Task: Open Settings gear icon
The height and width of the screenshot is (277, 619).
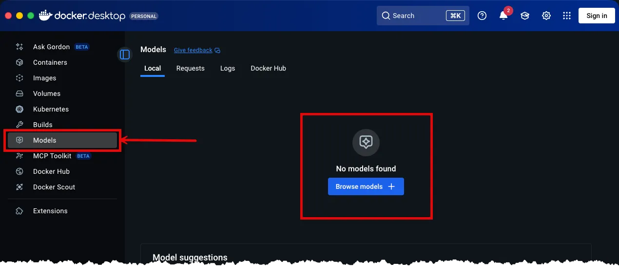Action: click(546, 16)
